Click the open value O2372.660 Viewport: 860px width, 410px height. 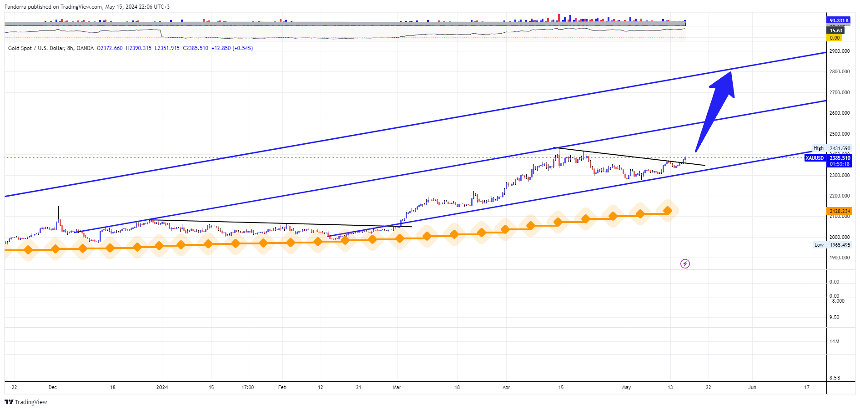pos(110,48)
